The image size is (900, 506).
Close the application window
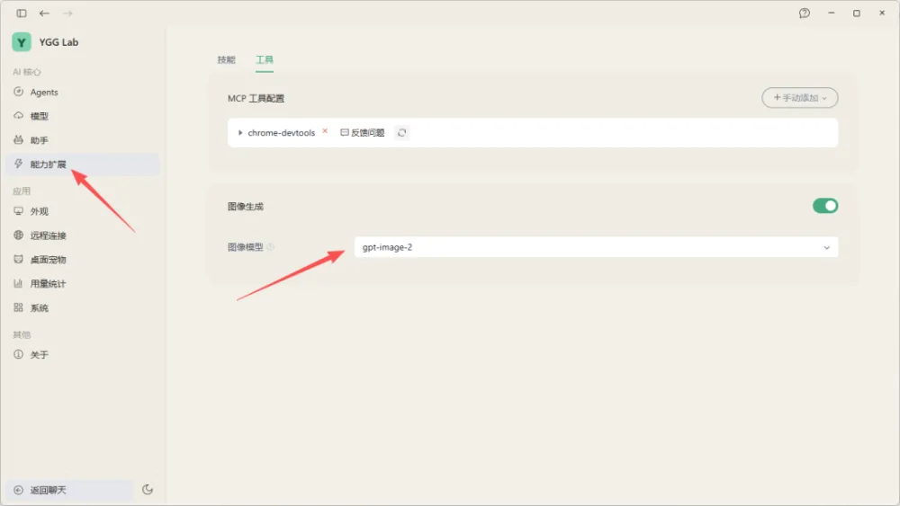click(x=882, y=13)
